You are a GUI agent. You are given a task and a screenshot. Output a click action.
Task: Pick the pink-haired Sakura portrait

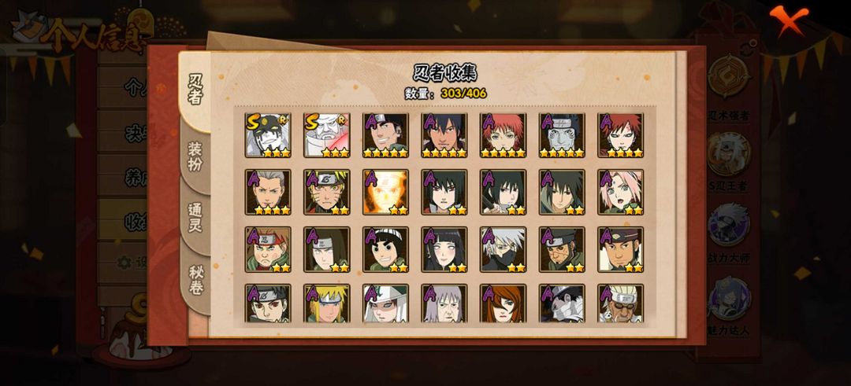(620, 192)
